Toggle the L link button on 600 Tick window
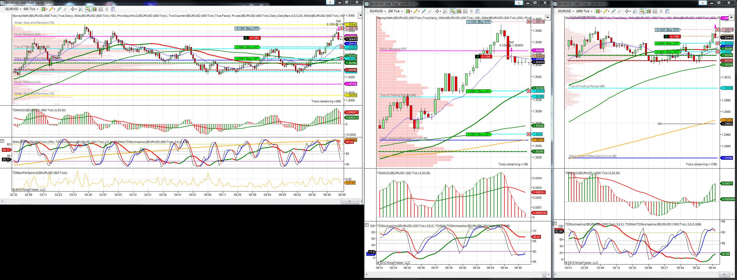Image resolution: width=737 pixels, height=280 pixels. [x=330, y=2]
